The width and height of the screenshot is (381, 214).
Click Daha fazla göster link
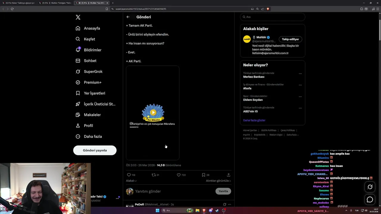(x=254, y=120)
